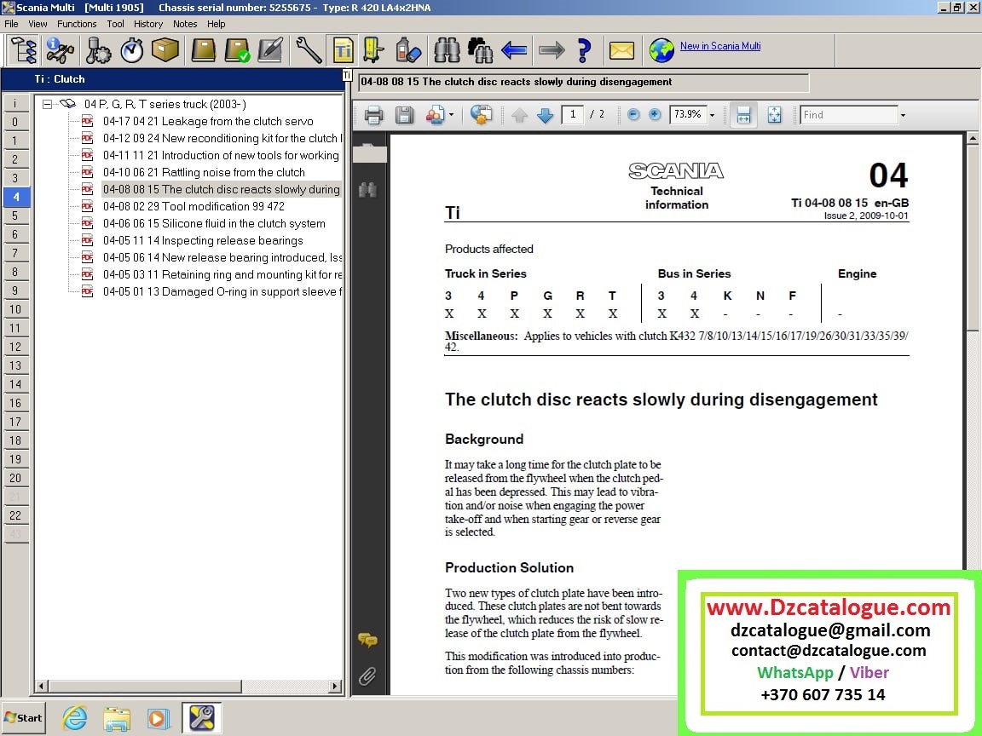Open the PDF search binoculars side panel
Image resolution: width=982 pixels, height=736 pixels.
point(367,190)
